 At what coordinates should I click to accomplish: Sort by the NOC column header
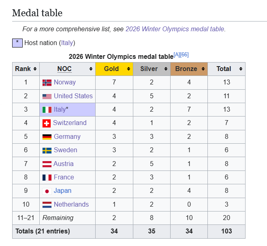point(64,69)
